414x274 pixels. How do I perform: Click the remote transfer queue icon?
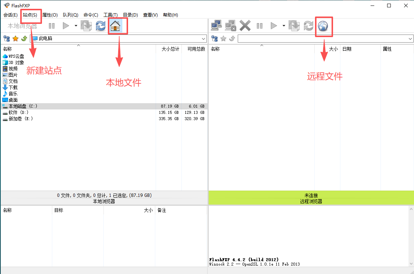[294, 26]
